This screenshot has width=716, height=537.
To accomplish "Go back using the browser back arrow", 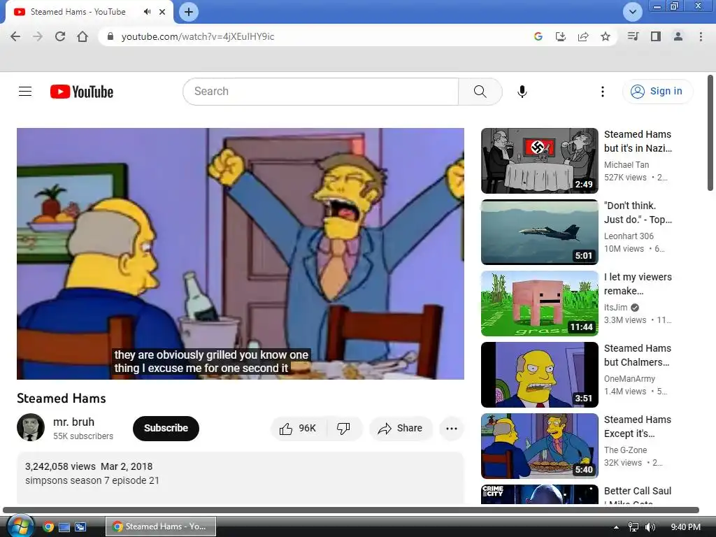I will pyautogui.click(x=15, y=36).
